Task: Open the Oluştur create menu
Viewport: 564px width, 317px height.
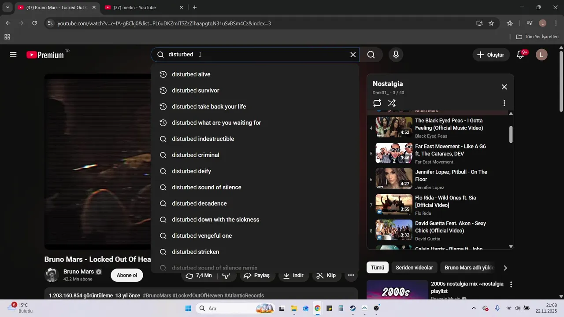Action: tap(490, 55)
